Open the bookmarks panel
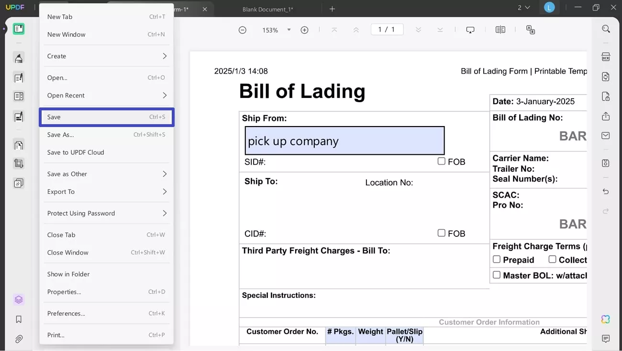Viewport: 622px width, 351px height. [x=19, y=319]
